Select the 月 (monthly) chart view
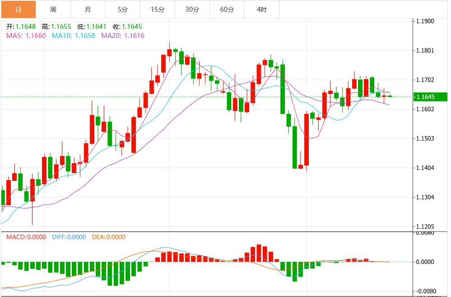Image resolution: width=451 pixels, height=297 pixels. pos(88,9)
